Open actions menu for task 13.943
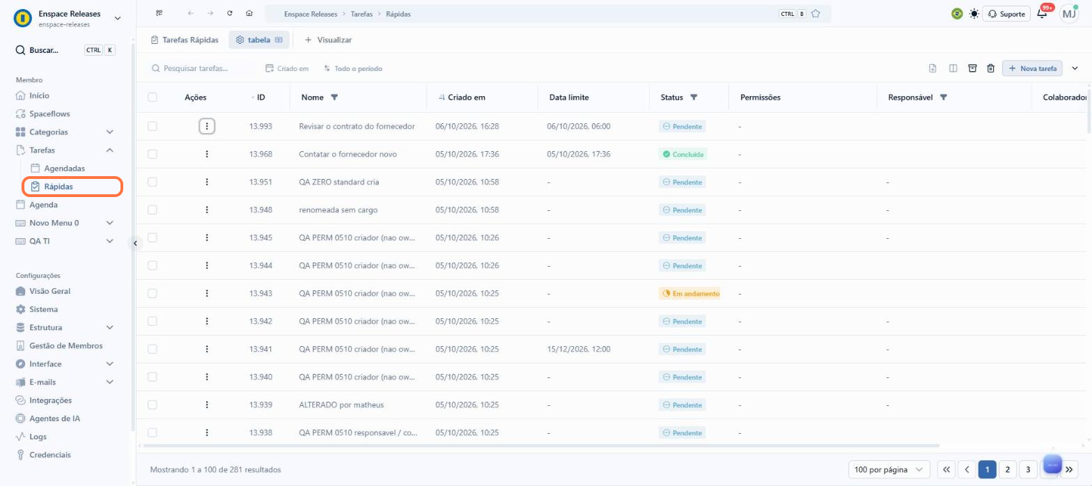Viewport: 1092px width, 486px height. pos(207,293)
